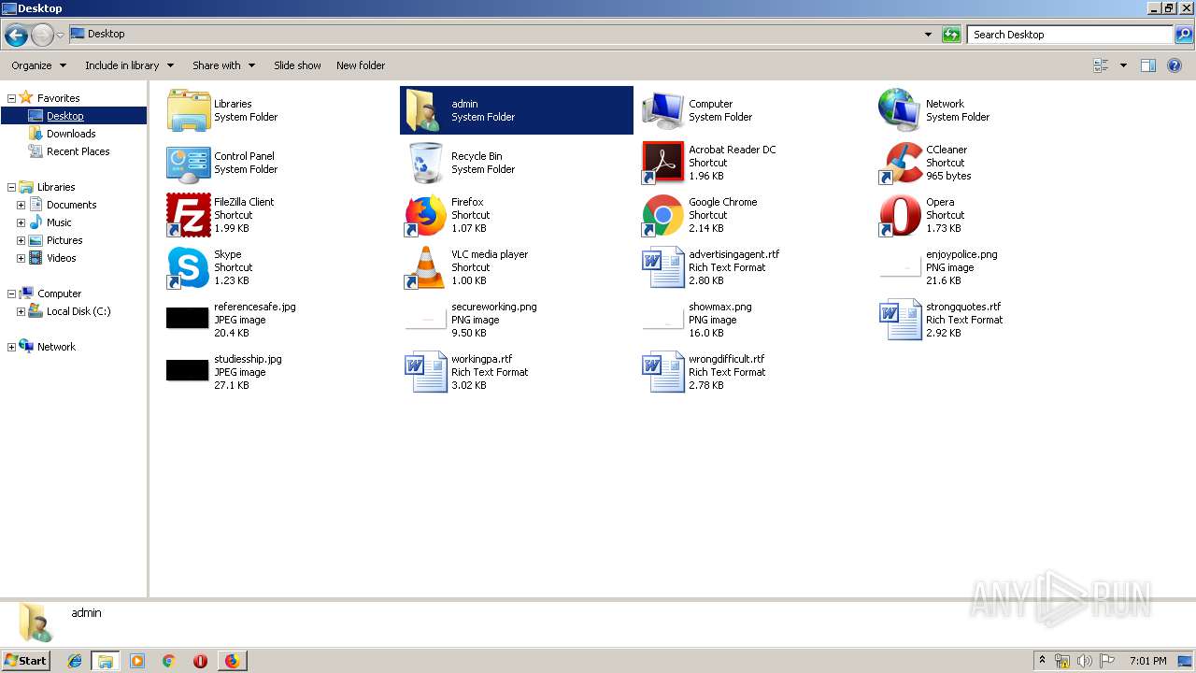Select the admin system folder
Viewport: 1196px width, 673px height.
point(516,110)
